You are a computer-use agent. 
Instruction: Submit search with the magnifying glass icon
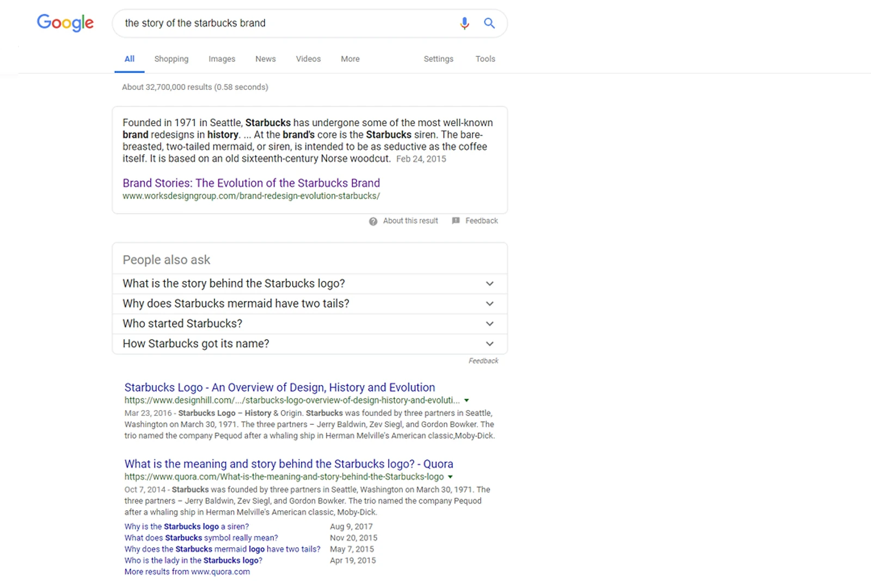(489, 23)
